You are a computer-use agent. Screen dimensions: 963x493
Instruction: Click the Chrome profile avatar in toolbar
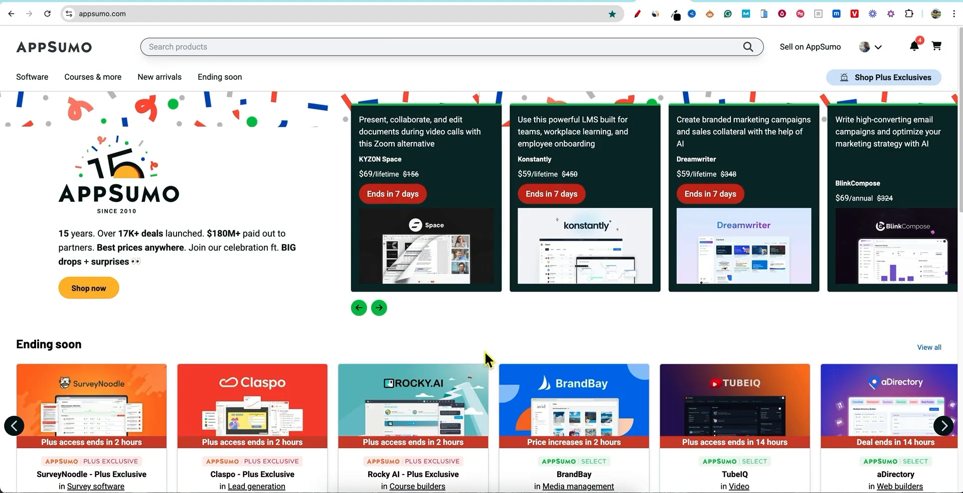point(936,14)
